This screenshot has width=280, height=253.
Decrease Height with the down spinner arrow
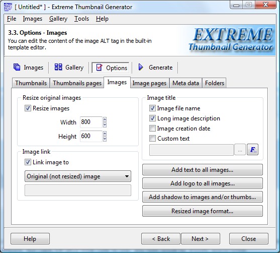105,139
